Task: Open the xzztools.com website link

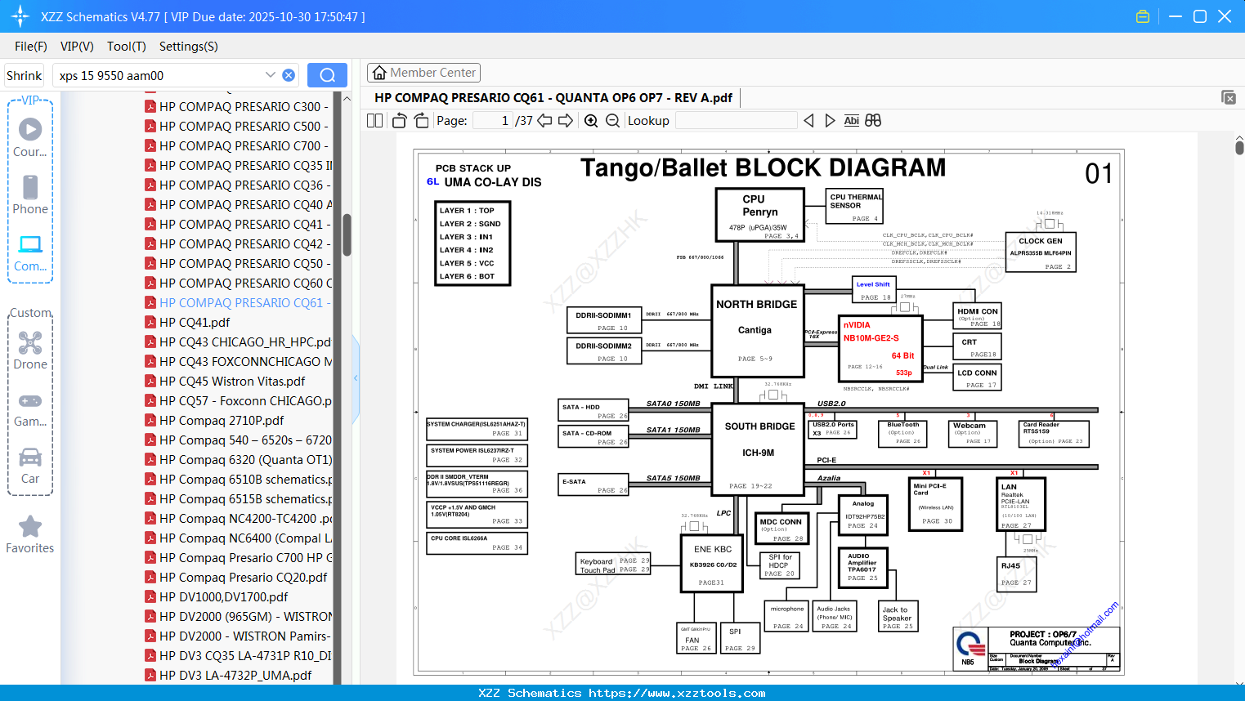Action: pyautogui.click(x=677, y=693)
